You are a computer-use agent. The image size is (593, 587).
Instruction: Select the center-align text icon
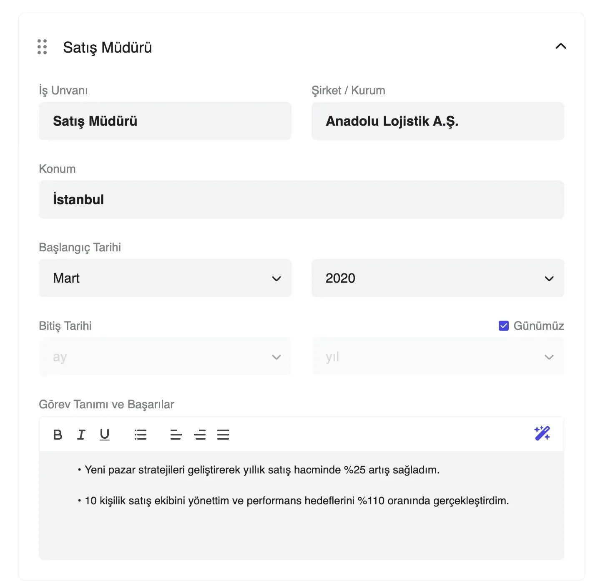tap(200, 434)
